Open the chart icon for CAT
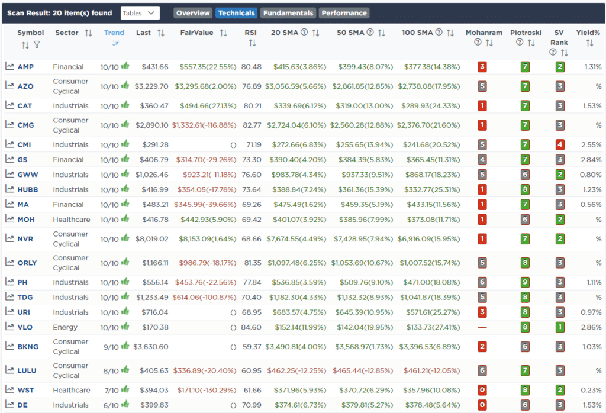The image size is (606, 413). click(x=9, y=105)
